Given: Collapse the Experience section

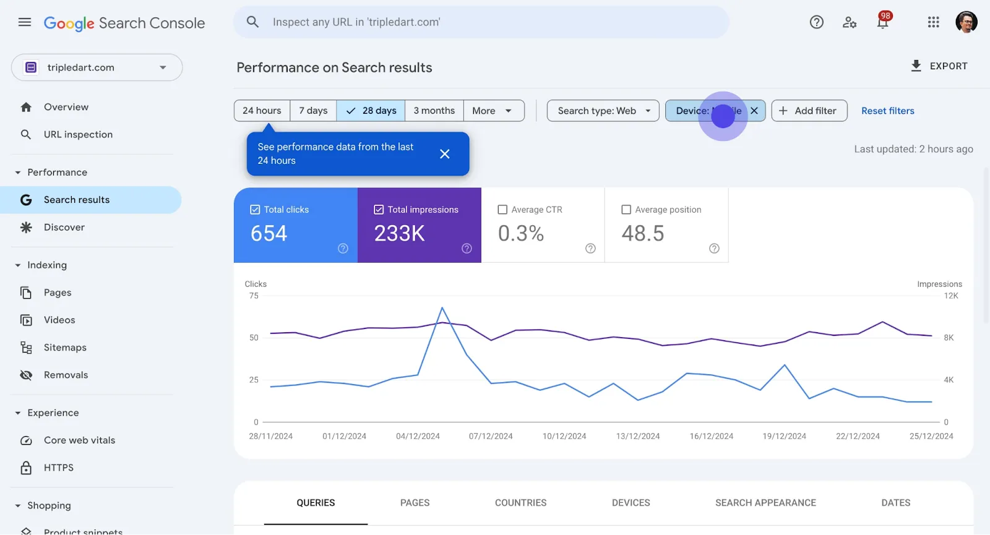Looking at the screenshot, I should point(18,413).
